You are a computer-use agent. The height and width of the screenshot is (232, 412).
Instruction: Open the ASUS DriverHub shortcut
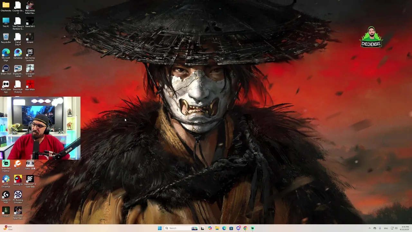pyautogui.click(x=6, y=181)
